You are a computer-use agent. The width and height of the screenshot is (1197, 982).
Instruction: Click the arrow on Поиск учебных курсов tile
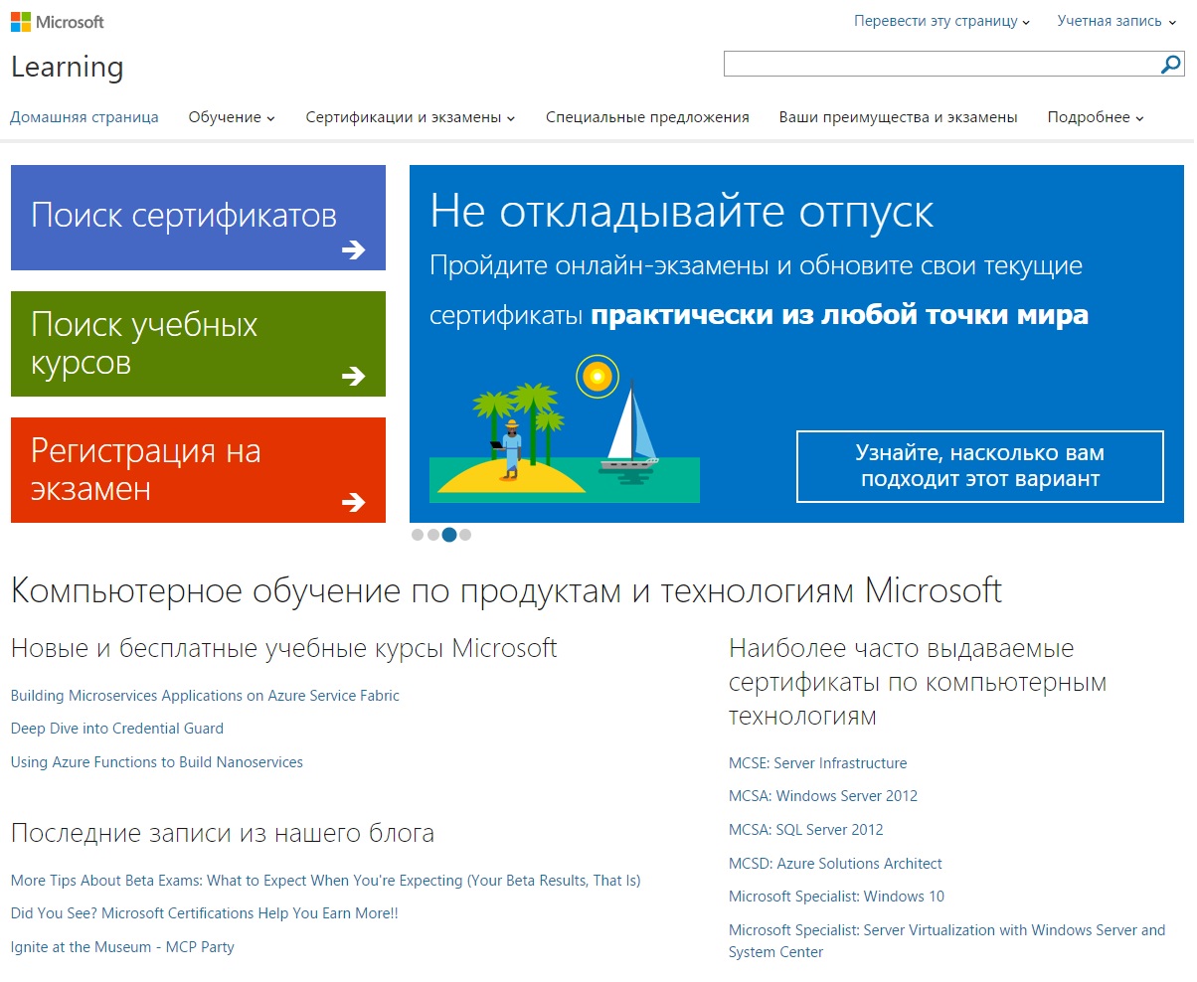pyautogui.click(x=353, y=376)
